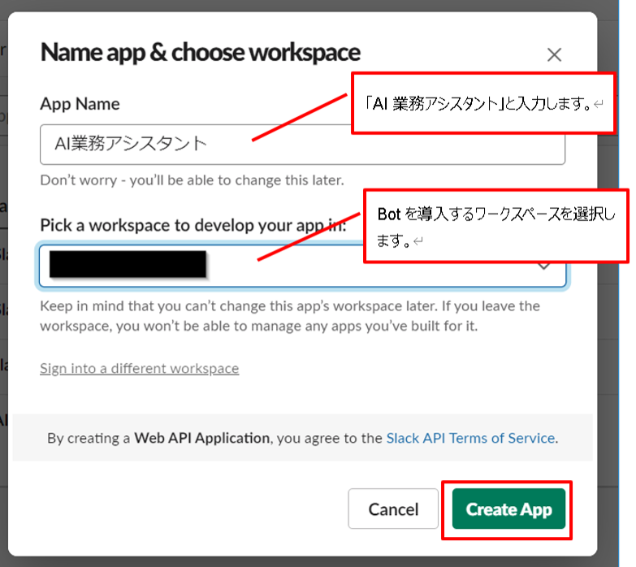Click the bold 'Web API Application' text
This screenshot has width=636, height=567.
tap(201, 438)
